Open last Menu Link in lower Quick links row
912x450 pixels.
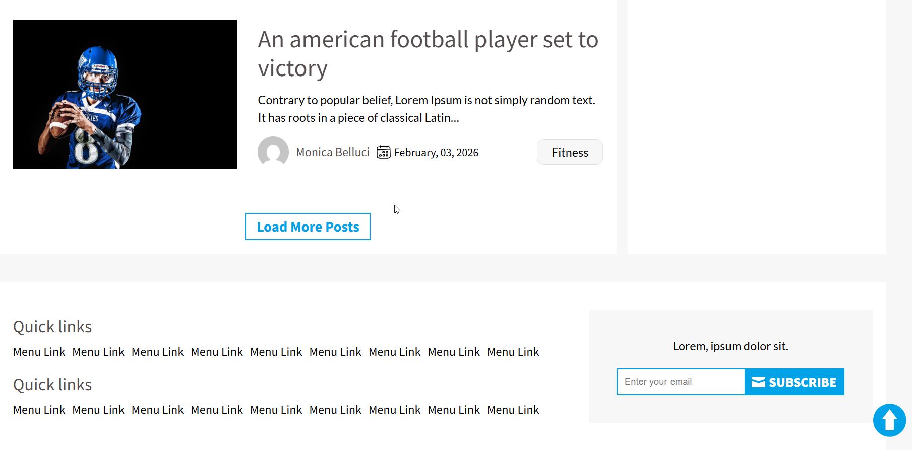click(x=513, y=410)
